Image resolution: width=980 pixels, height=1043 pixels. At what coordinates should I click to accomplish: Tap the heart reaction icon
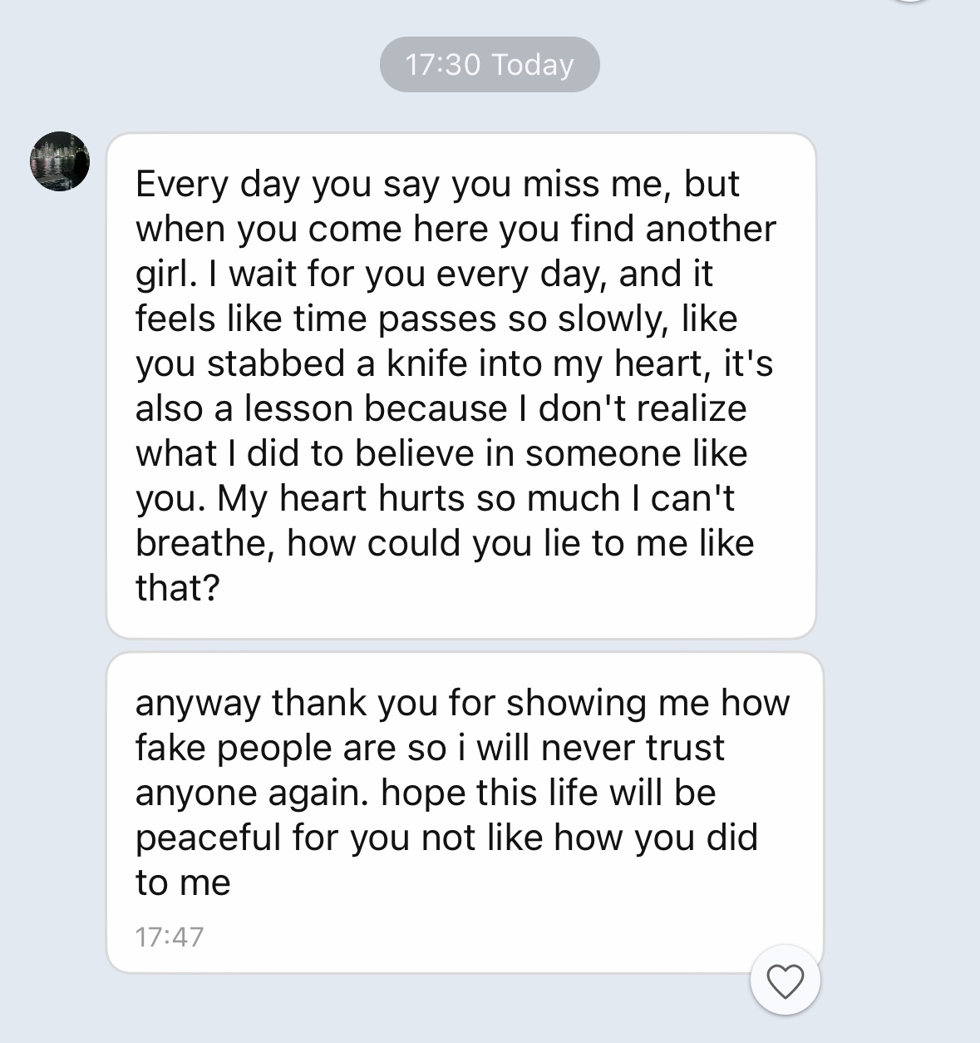point(785,981)
